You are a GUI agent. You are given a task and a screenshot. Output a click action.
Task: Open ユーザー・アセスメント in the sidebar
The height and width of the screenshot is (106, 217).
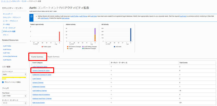tap(10, 21)
